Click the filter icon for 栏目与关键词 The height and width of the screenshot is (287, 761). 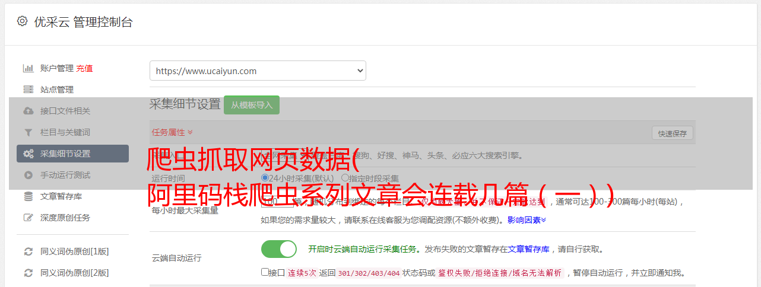28,132
